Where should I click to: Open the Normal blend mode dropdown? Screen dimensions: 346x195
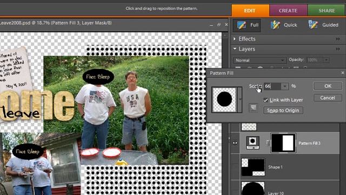pos(259,60)
